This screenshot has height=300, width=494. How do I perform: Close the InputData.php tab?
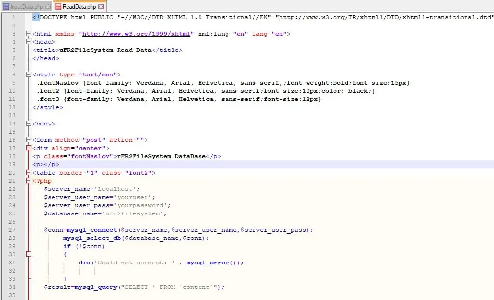[x=48, y=7]
